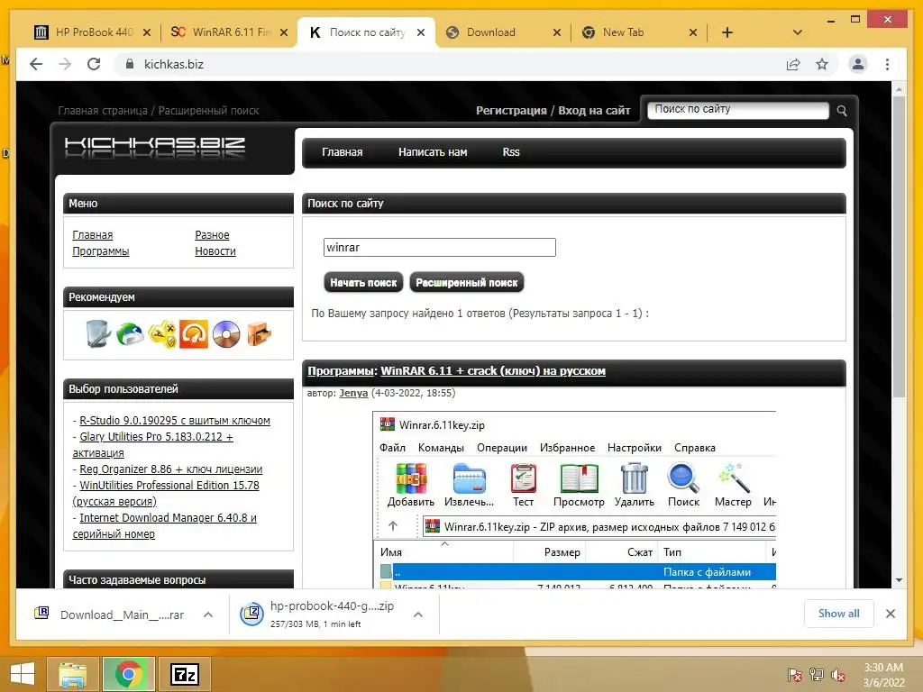Click the Добавить icon in WinRAR screenshot
923x692 pixels.
pos(411,478)
